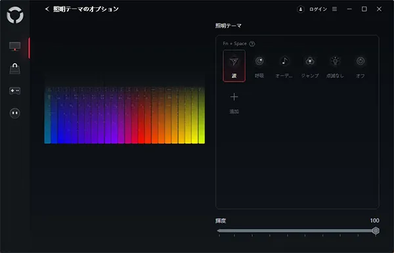Viewport: 394px width, 253px height.
Task: Click the 輝度 brightness slider handle
Action: tap(376, 231)
